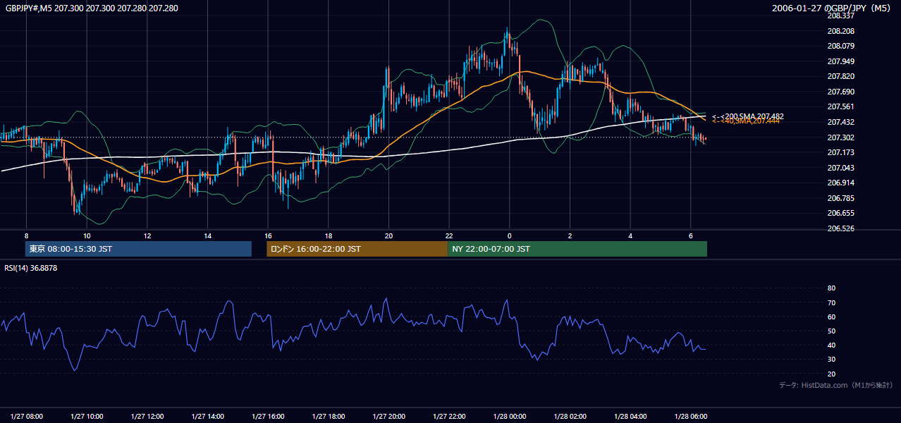This screenshot has width=901, height=423.
Task: Click price axis value 207.820
Action: [x=840, y=76]
